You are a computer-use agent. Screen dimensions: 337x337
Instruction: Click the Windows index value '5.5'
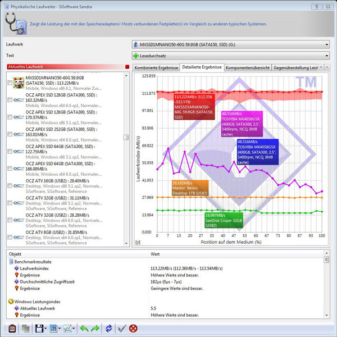(153, 308)
